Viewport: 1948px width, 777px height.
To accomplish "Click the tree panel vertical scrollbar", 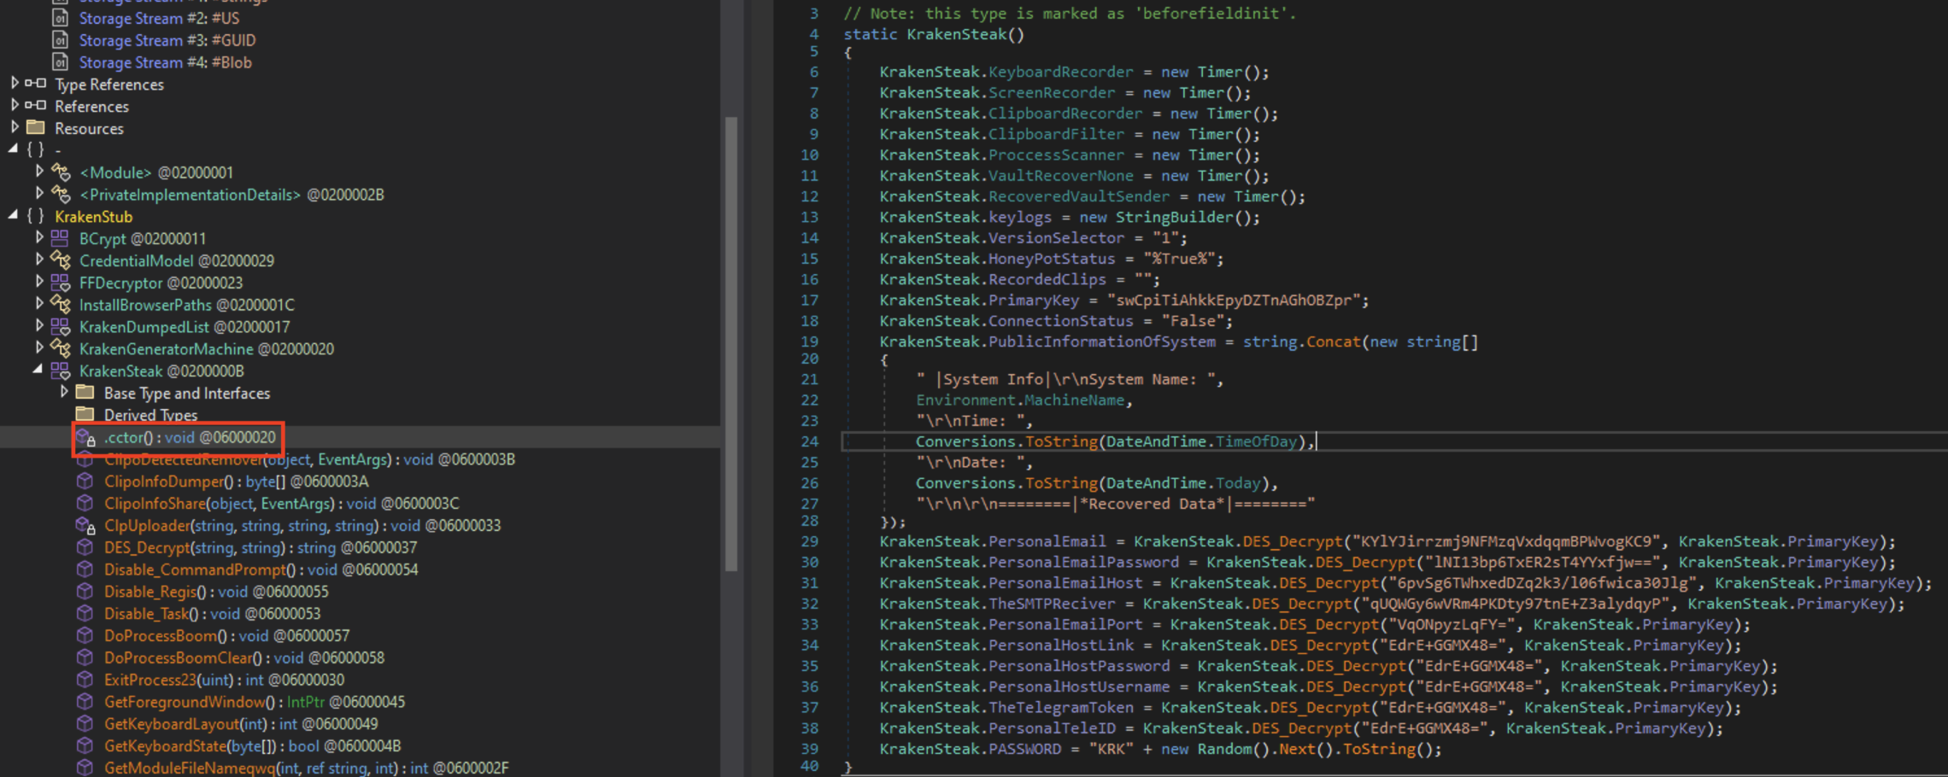I will pyautogui.click(x=731, y=343).
